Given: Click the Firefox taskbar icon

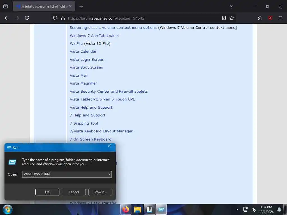Looking at the screenshot, I should [126, 209].
